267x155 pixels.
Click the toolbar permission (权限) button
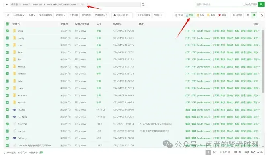click(212, 15)
